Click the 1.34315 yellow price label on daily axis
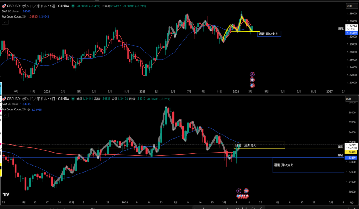 pyautogui.click(x=351, y=151)
